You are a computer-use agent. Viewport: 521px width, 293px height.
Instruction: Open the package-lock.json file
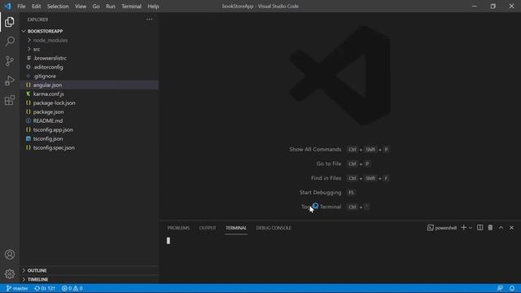click(89, 103)
